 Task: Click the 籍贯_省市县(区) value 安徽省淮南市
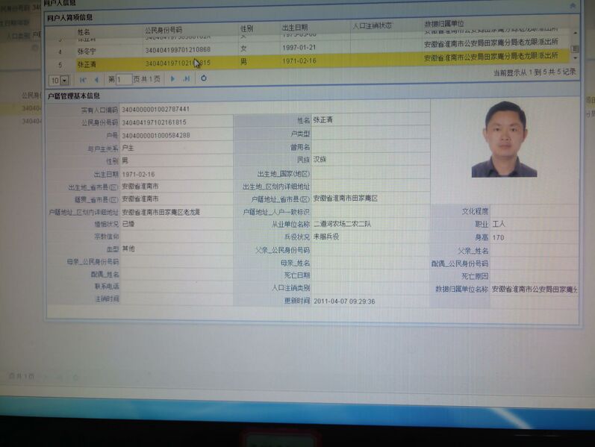click(140, 199)
